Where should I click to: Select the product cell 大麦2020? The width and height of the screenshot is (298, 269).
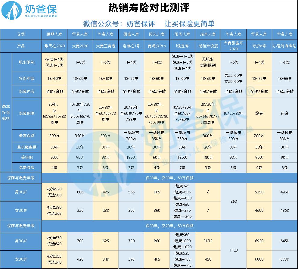pyautogui.click(x=80, y=46)
